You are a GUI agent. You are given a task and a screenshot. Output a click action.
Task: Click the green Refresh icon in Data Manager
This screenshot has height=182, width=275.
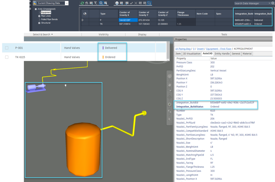click(x=83, y=3)
